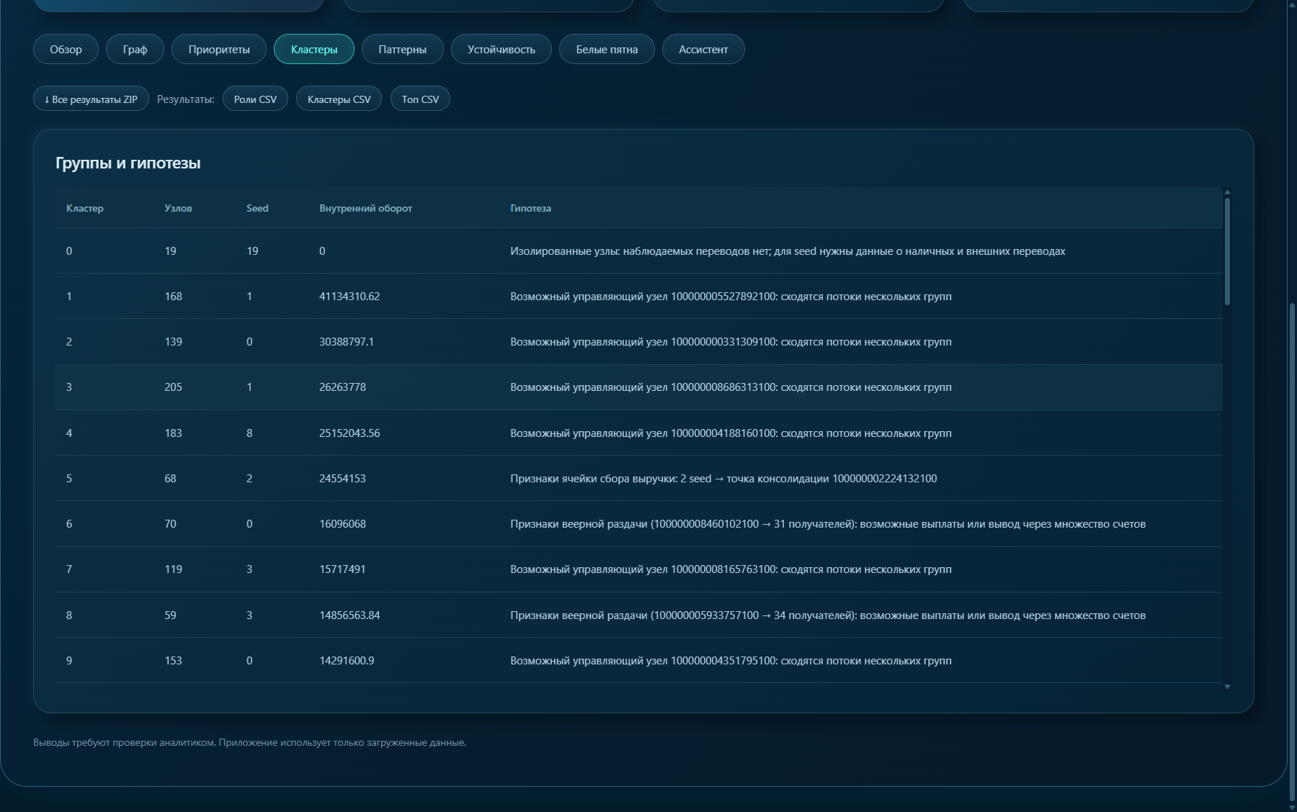
Task: Open the Приоритеты tab
Action: pyautogui.click(x=219, y=49)
